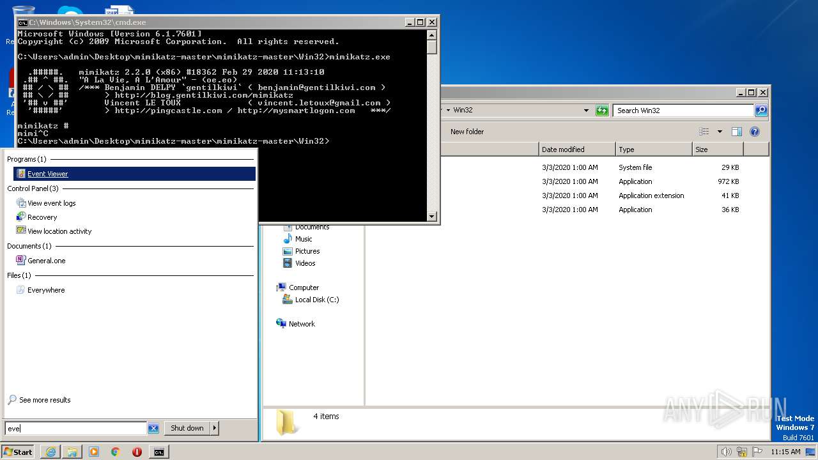Screen dimensions: 818x460
Task: Open View location activity result
Action: 59,231
